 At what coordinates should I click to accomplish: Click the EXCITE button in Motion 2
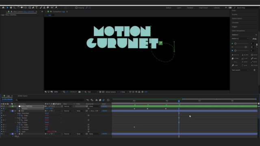[235, 55]
